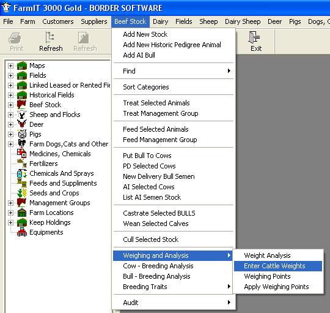
Task: Expand the Fields tree node
Action: pos(10,75)
